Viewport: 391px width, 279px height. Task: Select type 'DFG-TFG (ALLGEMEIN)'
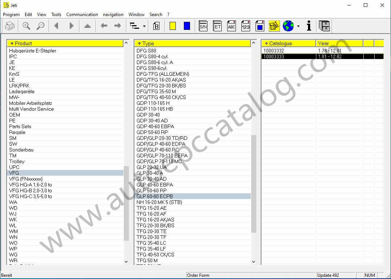tap(193, 74)
